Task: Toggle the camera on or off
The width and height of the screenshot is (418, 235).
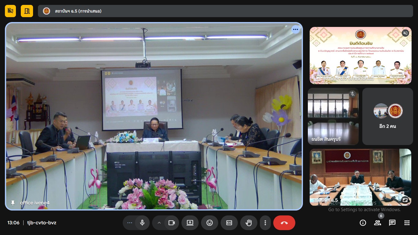Action: [172, 223]
